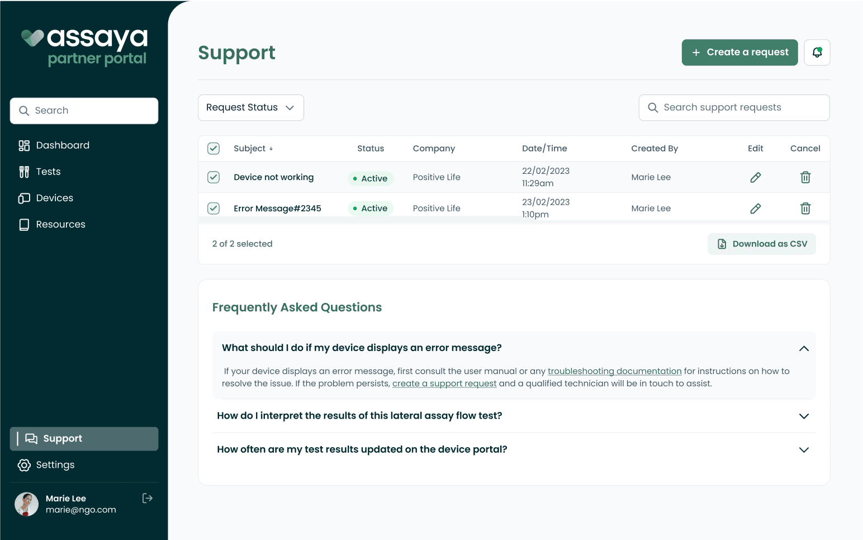Screen dimensions: 863x540
Task: Click the notification bell icon
Action: 817,53
